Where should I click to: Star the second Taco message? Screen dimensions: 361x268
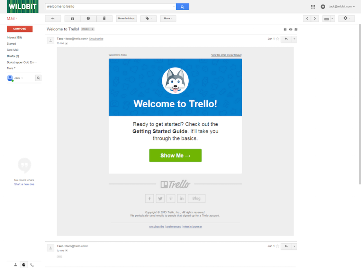pos(278,246)
